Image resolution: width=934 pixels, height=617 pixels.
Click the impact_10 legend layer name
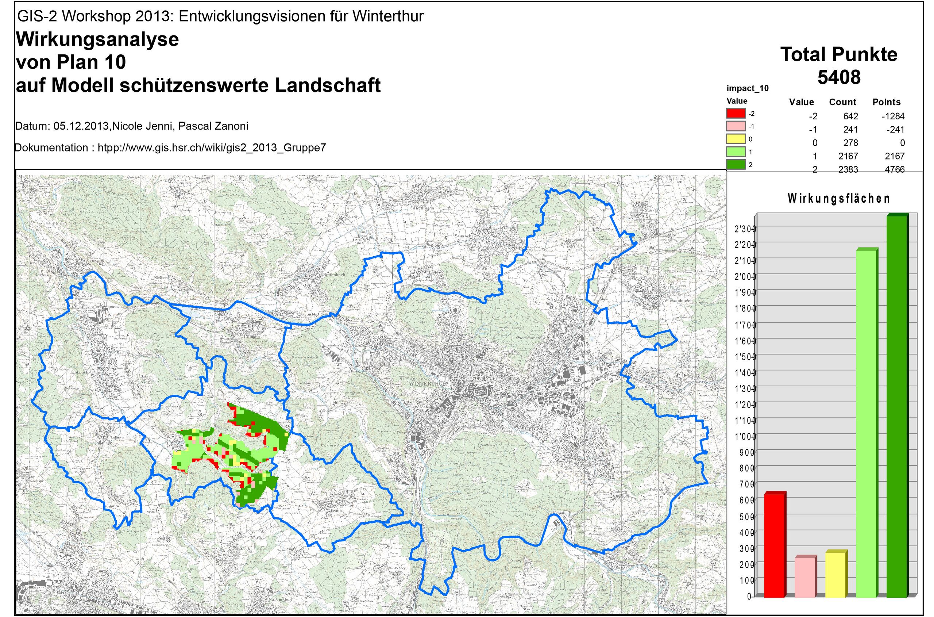pos(747,89)
